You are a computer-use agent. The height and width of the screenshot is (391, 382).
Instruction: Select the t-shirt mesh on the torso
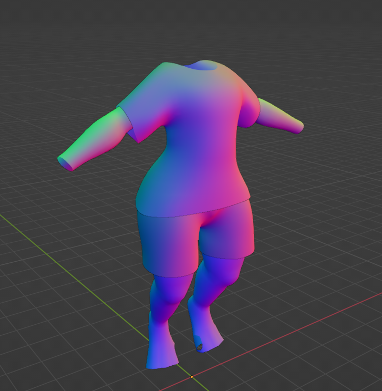(x=192, y=140)
